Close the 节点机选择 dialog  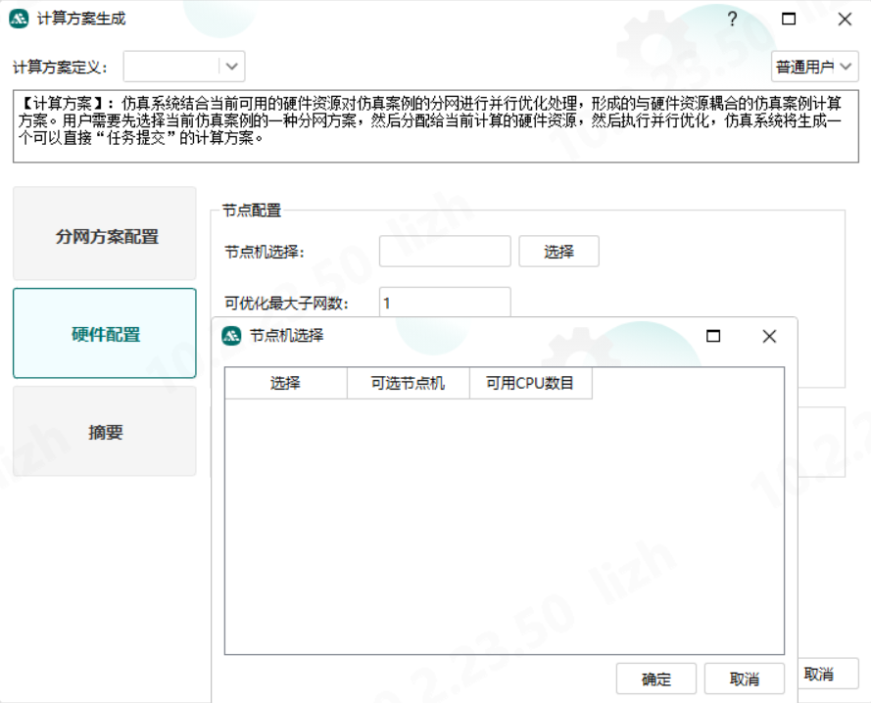(x=769, y=336)
